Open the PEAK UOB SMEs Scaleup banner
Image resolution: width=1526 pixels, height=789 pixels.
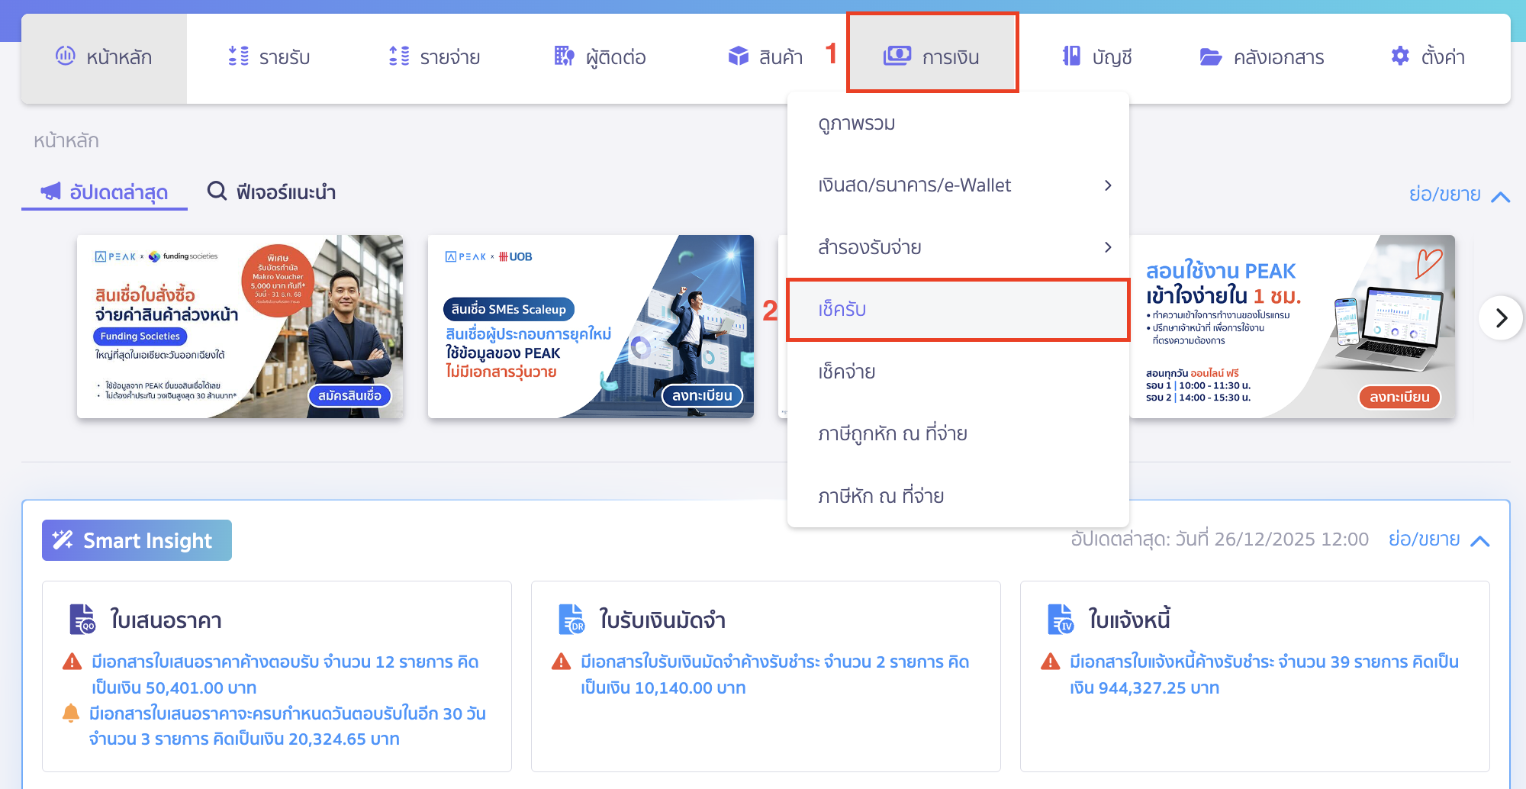coord(590,327)
